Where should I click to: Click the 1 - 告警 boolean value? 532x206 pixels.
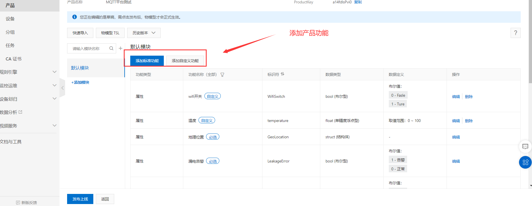[398, 160]
